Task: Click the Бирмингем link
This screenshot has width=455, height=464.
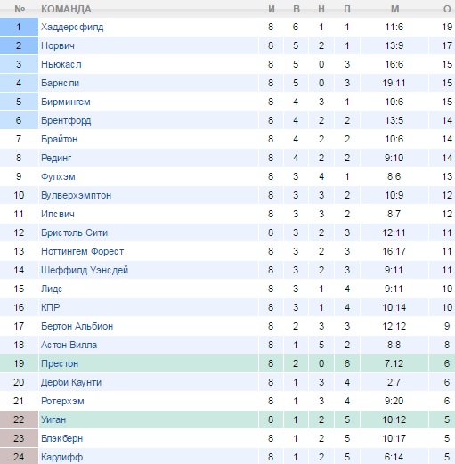Action: 66,102
